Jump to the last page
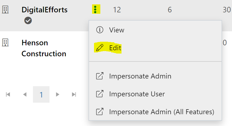The image size is (232, 126). [x=74, y=94]
